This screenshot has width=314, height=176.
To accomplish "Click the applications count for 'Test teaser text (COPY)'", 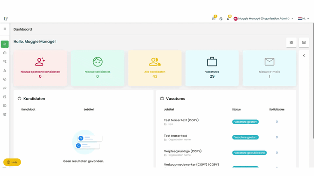I will click(x=277, y=122).
